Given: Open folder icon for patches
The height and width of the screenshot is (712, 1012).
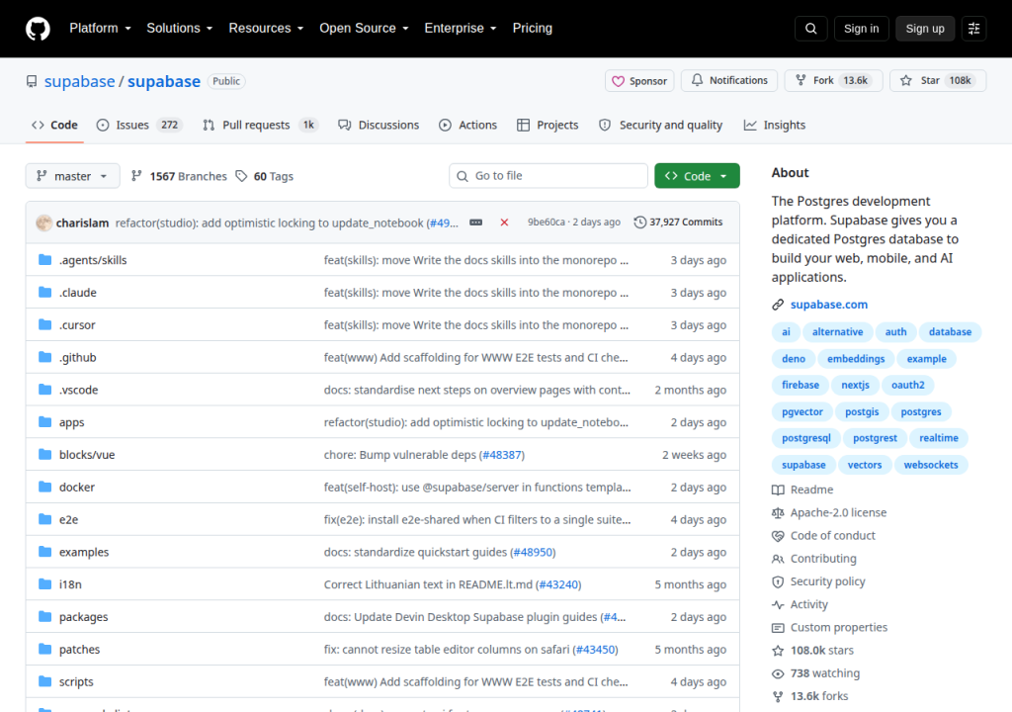Looking at the screenshot, I should pos(44,649).
